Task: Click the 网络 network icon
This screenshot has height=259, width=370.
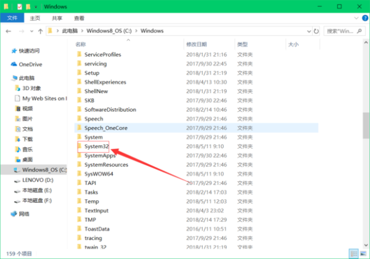Action: [14, 213]
